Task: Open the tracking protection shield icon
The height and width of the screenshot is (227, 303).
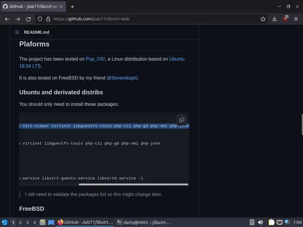Action: point(40,19)
